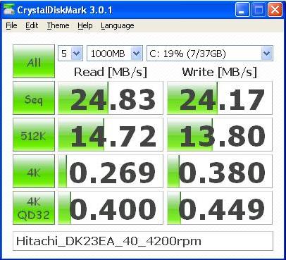The image size is (286, 260).
Task: Open the Theme menu
Action: click(58, 25)
